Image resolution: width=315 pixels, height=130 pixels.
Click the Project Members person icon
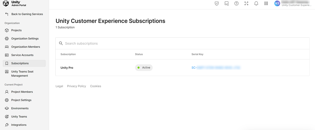tap(7, 92)
